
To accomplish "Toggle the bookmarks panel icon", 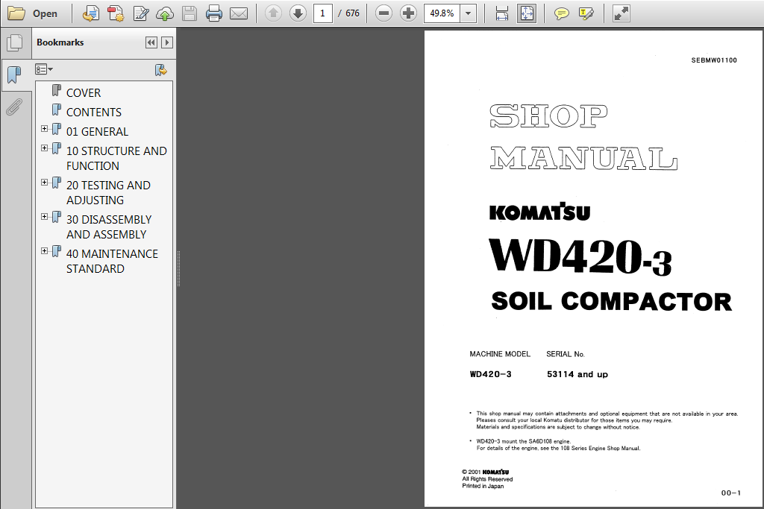I will click(15, 75).
